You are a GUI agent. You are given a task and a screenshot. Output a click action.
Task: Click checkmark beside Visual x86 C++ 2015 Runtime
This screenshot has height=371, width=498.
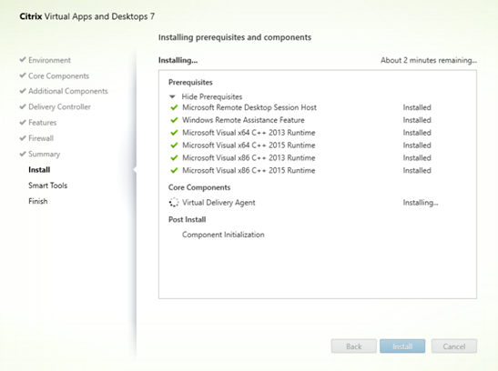pyautogui.click(x=174, y=171)
